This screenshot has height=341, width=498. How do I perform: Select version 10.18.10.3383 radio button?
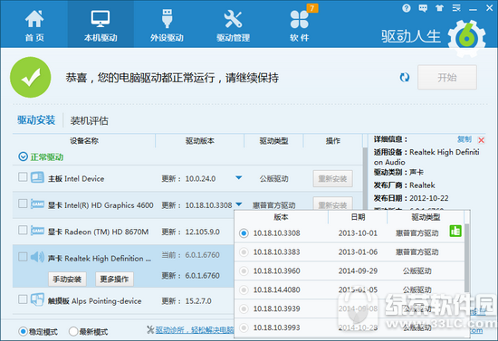coord(244,252)
